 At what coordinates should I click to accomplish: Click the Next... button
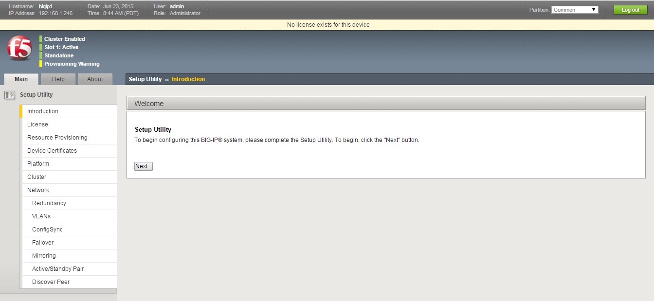tap(144, 166)
